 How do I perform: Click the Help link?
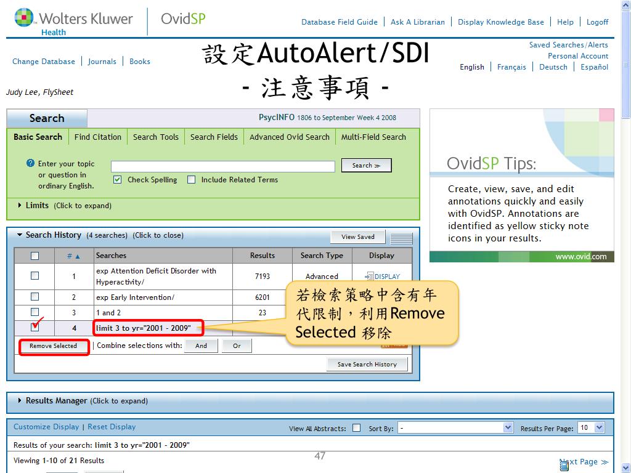coord(565,22)
